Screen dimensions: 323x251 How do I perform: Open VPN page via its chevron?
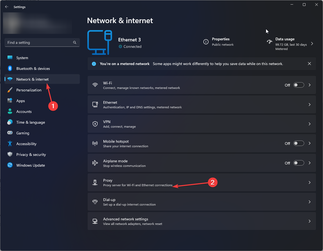(310, 124)
